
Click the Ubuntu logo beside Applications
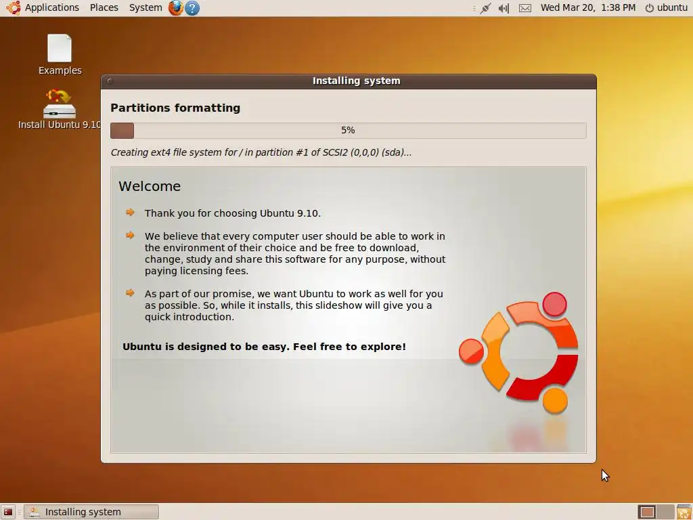pyautogui.click(x=14, y=7)
